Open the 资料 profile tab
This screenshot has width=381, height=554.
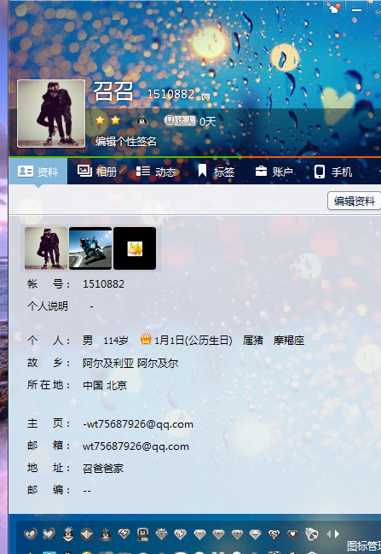[38, 172]
